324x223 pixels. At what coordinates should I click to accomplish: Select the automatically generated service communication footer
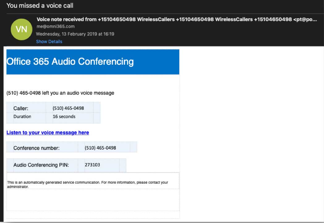tap(87, 184)
